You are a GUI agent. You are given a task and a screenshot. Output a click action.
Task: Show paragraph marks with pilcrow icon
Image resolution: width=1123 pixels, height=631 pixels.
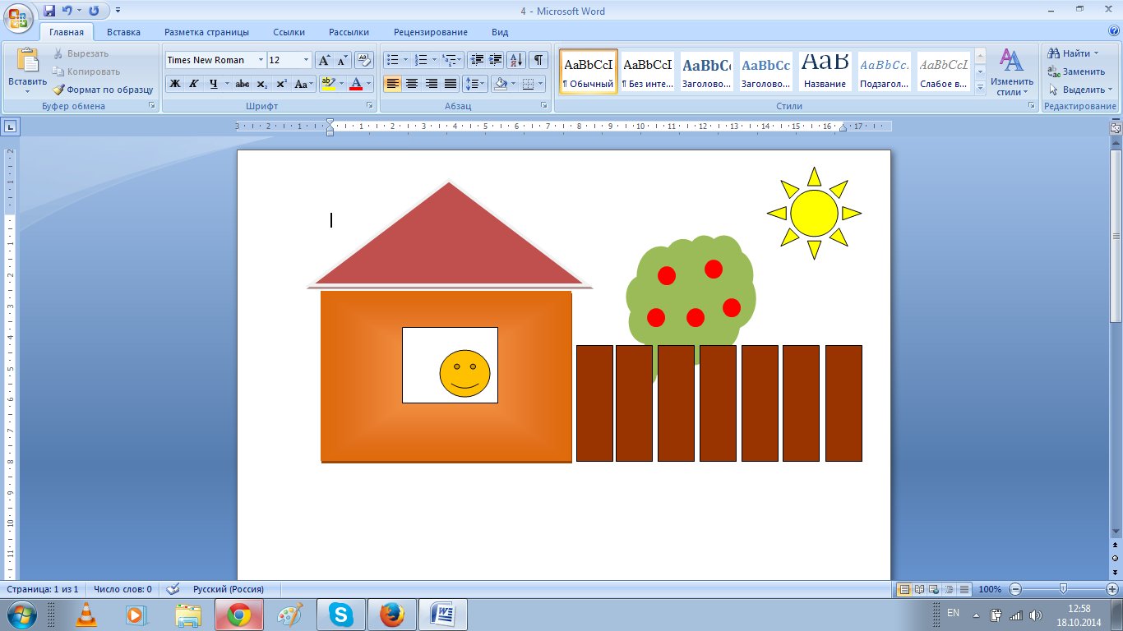point(538,60)
